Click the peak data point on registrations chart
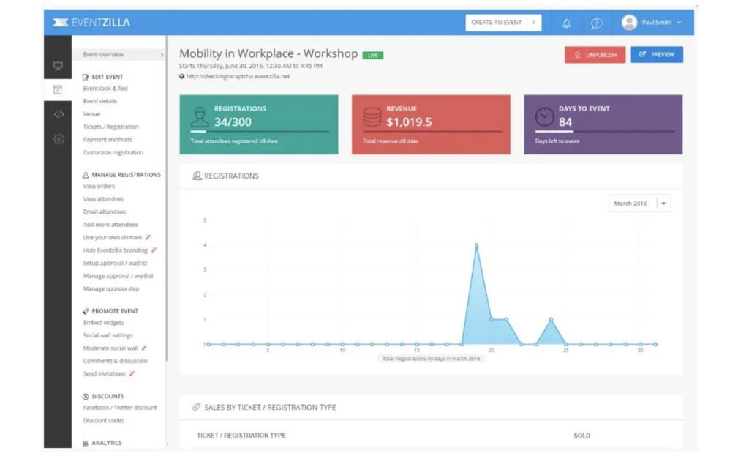This screenshot has width=749, height=459. [x=477, y=245]
